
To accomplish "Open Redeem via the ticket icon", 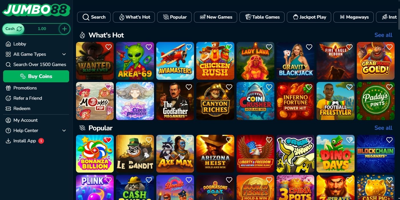I will point(8,109).
